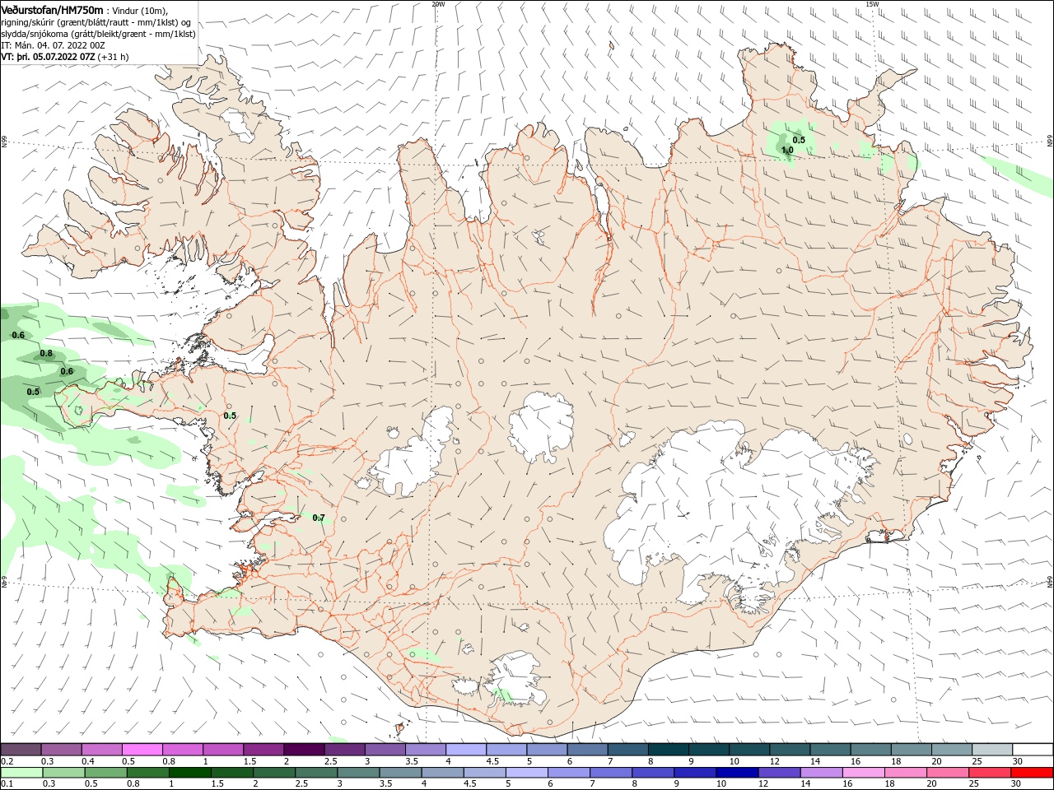
Task: Pick the top-row white swatch after 30
Action: coord(1033,750)
